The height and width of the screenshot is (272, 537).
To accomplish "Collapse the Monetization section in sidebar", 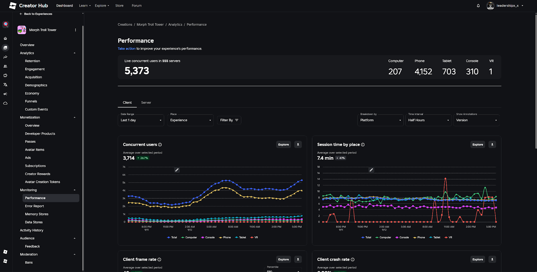I will 75,118.
